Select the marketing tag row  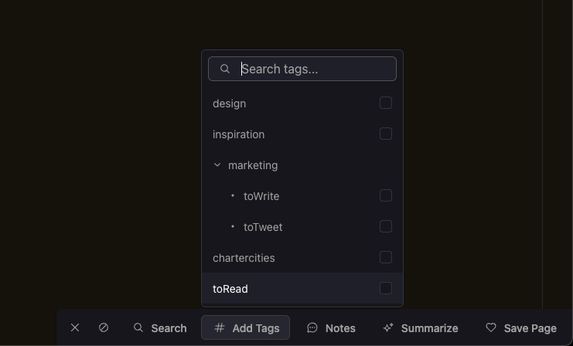click(253, 165)
